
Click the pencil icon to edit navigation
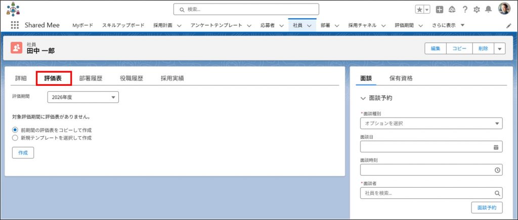(508, 25)
